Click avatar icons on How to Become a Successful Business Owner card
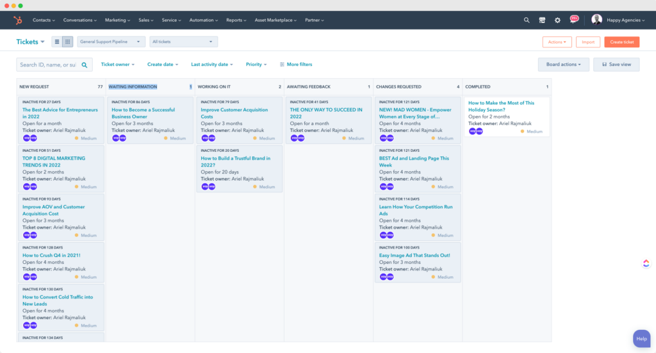Image resolution: width=656 pixels, height=353 pixels. coord(119,138)
